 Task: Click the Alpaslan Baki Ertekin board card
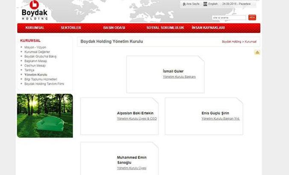click(x=119, y=116)
